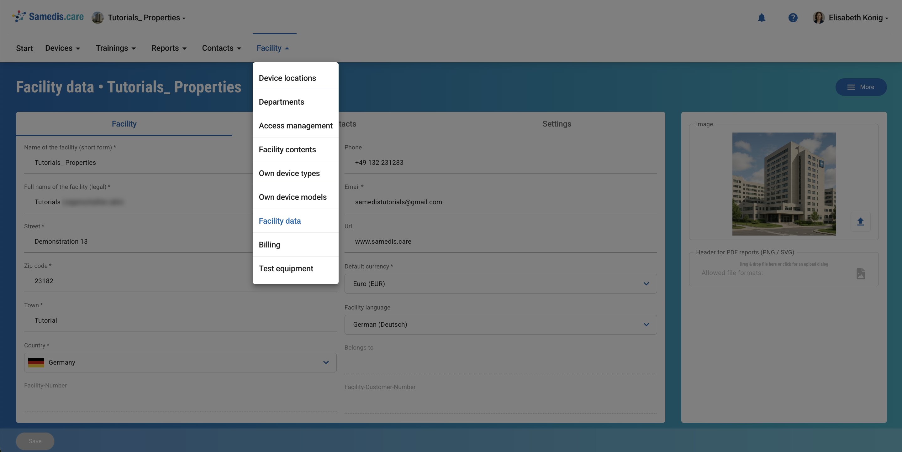Select Own device models from the Facility menu

coord(293,197)
